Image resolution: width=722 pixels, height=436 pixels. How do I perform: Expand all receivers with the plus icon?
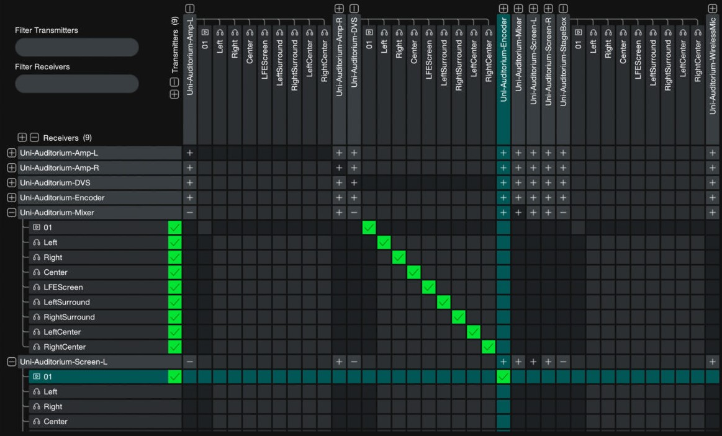(22, 138)
